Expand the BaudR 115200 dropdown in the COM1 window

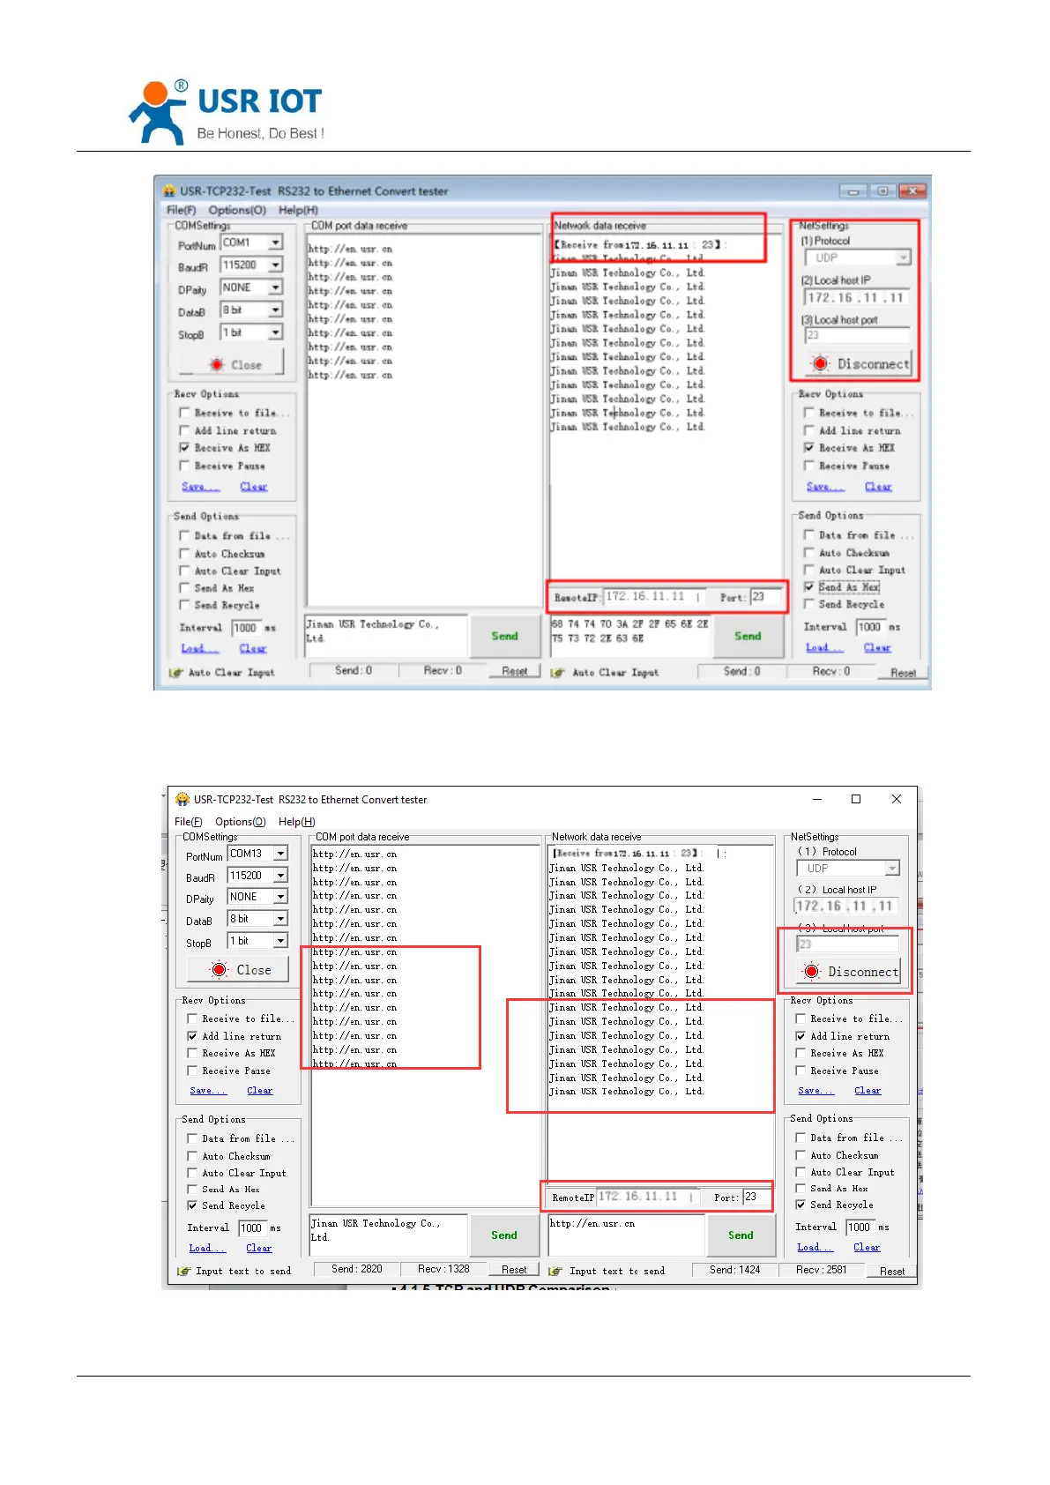[x=276, y=265]
